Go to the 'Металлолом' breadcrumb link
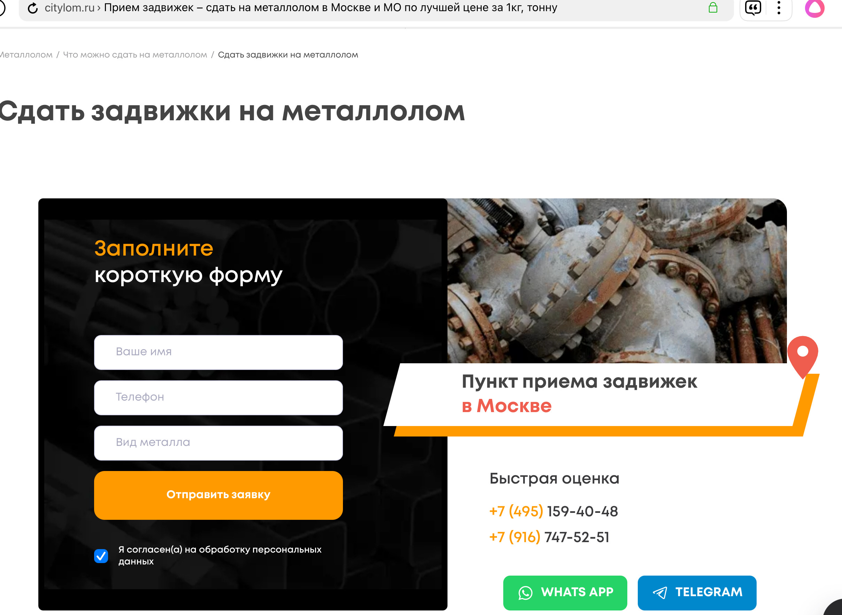Screen dimensions: 842x615 tap(26, 55)
